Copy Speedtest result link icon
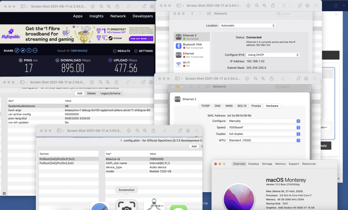This screenshot has height=210, width=348. pyautogui.click(x=17, y=50)
